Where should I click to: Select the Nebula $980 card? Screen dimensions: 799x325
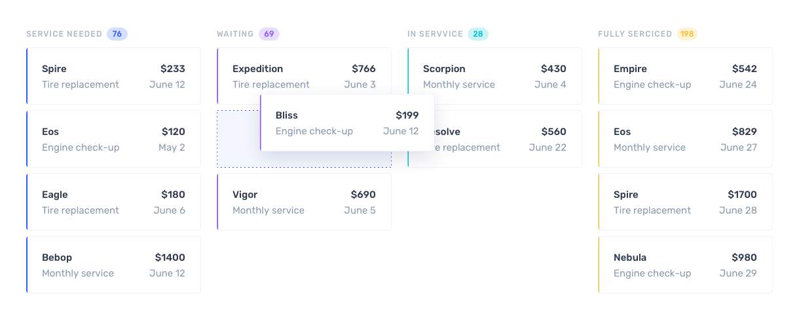(x=685, y=265)
